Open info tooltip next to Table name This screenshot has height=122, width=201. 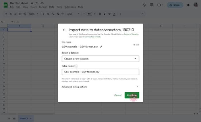pos(76,66)
